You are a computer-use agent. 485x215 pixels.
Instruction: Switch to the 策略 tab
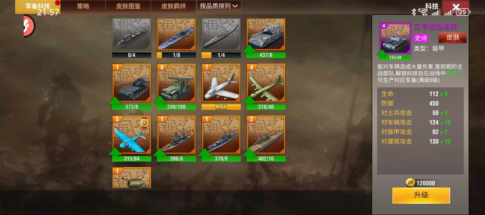click(x=83, y=6)
